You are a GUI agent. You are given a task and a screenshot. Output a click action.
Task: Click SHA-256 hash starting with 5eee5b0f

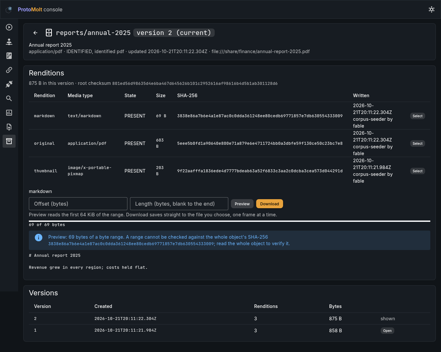260,143
